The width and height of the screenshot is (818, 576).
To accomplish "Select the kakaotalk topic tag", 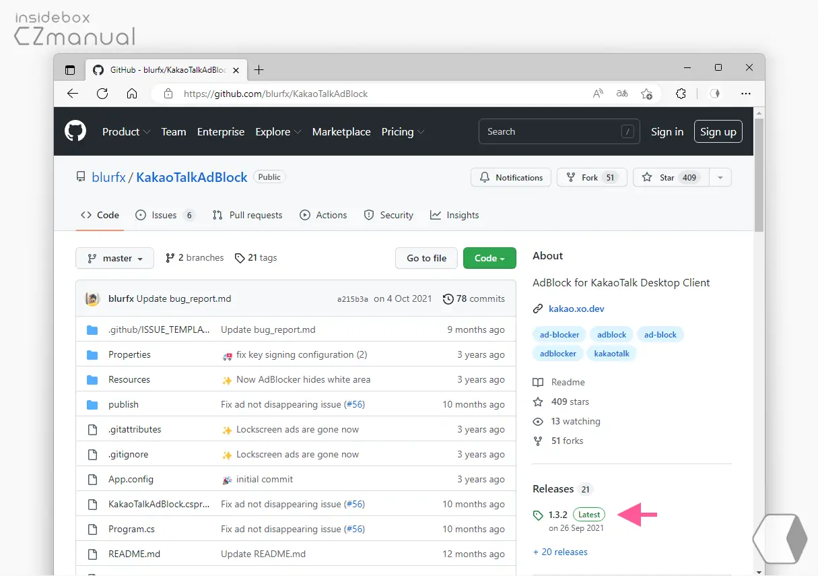I will (612, 353).
